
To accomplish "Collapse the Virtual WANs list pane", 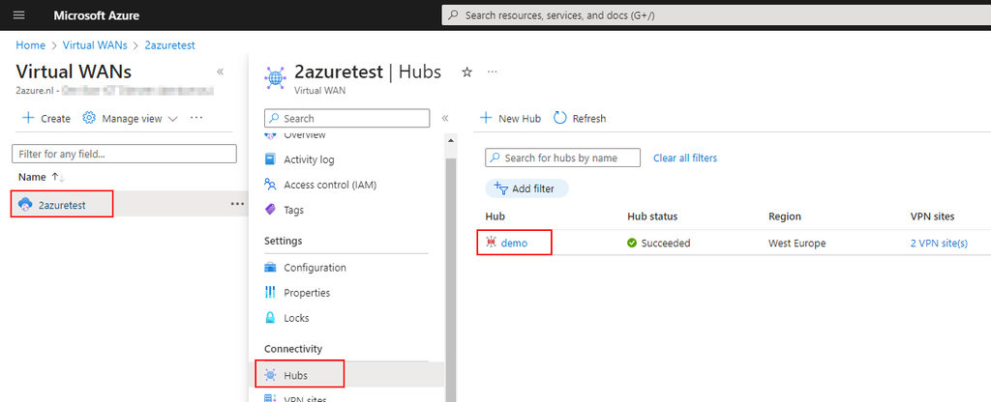I will tap(220, 72).
